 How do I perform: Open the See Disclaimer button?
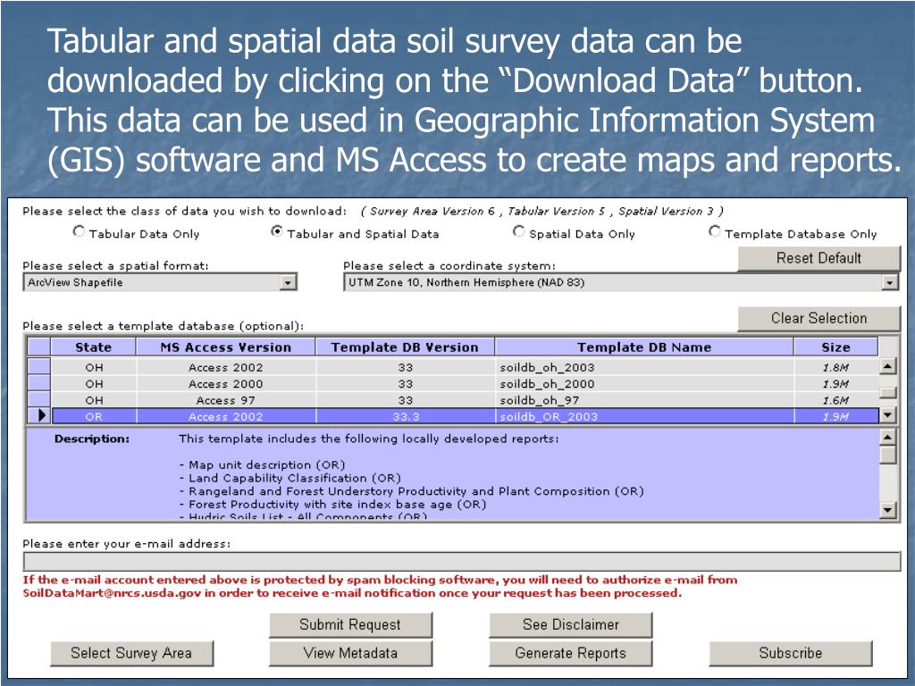coord(571,624)
